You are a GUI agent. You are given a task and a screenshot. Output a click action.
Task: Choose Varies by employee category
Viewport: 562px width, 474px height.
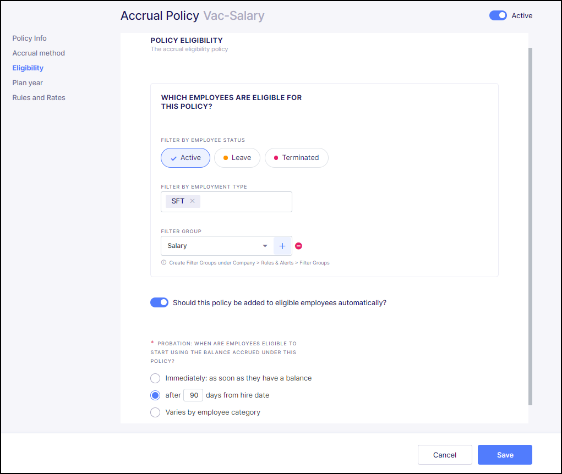point(155,412)
